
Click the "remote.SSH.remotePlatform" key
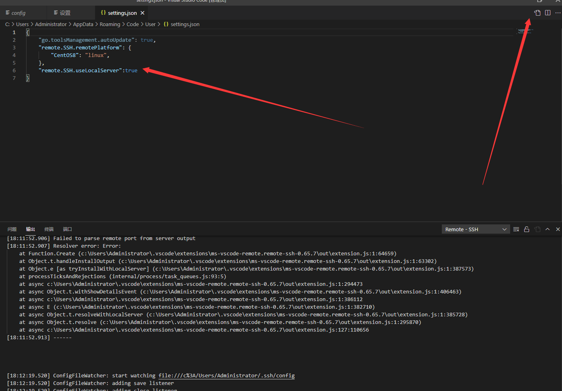[80, 47]
